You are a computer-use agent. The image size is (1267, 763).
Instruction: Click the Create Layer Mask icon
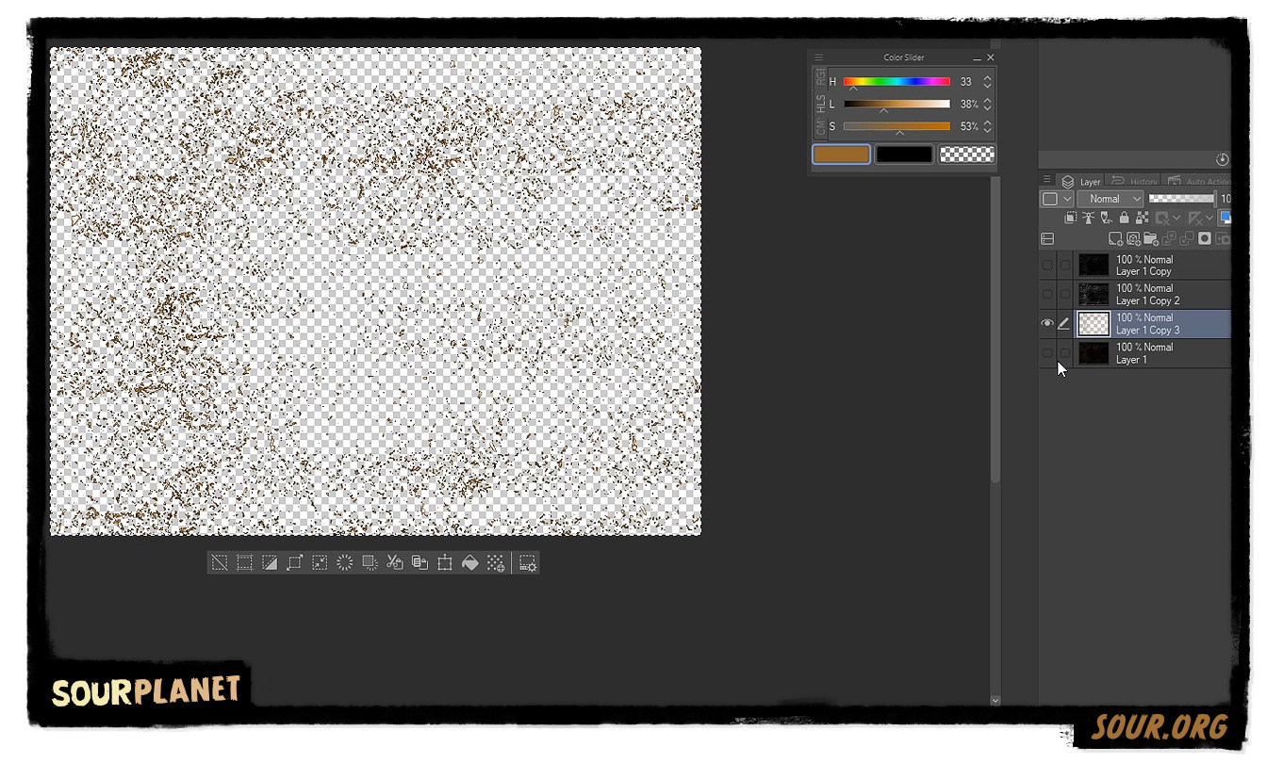(1204, 238)
